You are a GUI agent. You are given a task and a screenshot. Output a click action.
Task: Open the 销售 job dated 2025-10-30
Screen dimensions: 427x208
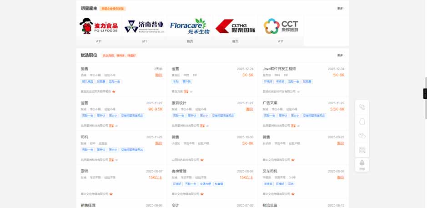point(176,137)
